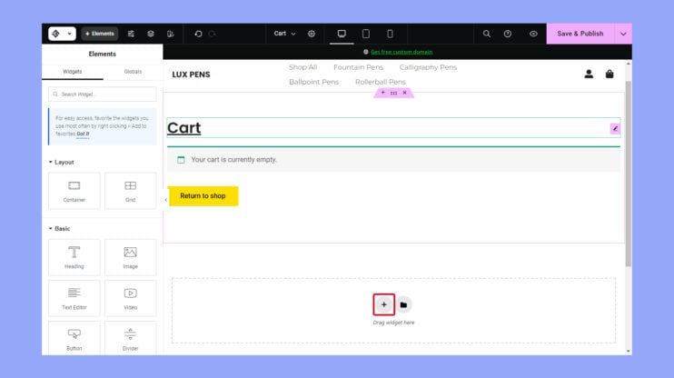Open the Finder search icon
Screen dimensions: 674x378
pyautogui.click(x=486, y=34)
